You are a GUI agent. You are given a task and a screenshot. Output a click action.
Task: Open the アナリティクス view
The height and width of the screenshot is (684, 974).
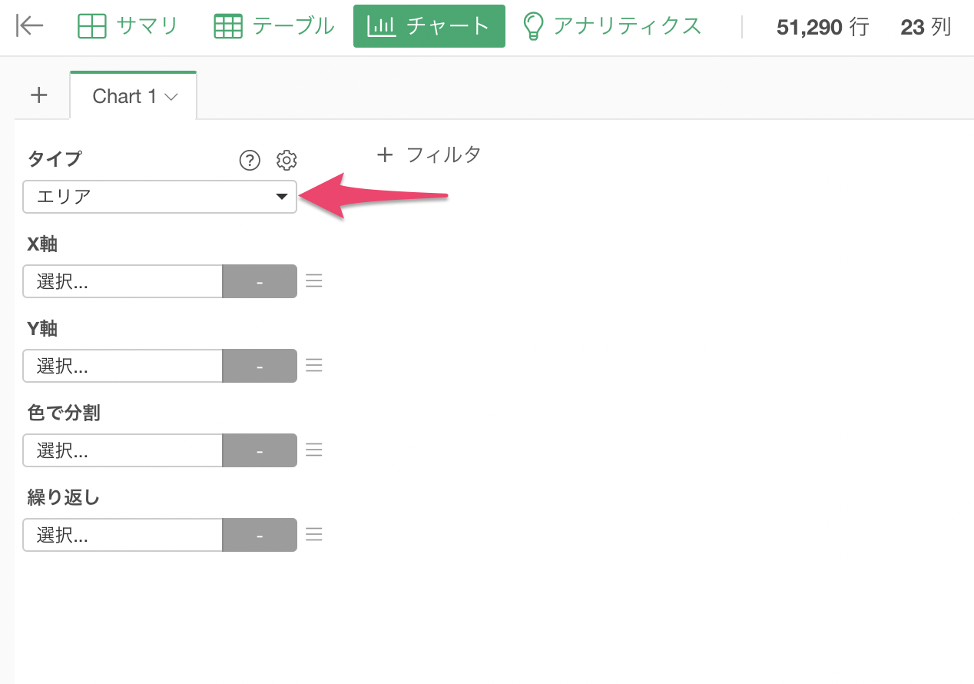click(x=611, y=26)
